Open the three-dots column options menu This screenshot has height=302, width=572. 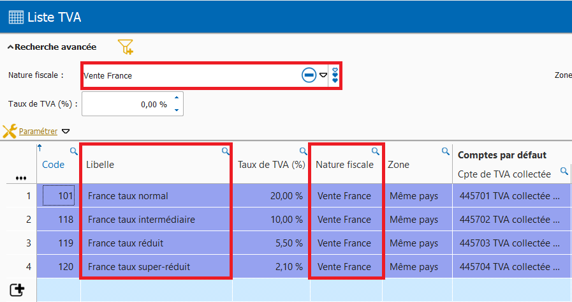pyautogui.click(x=20, y=178)
